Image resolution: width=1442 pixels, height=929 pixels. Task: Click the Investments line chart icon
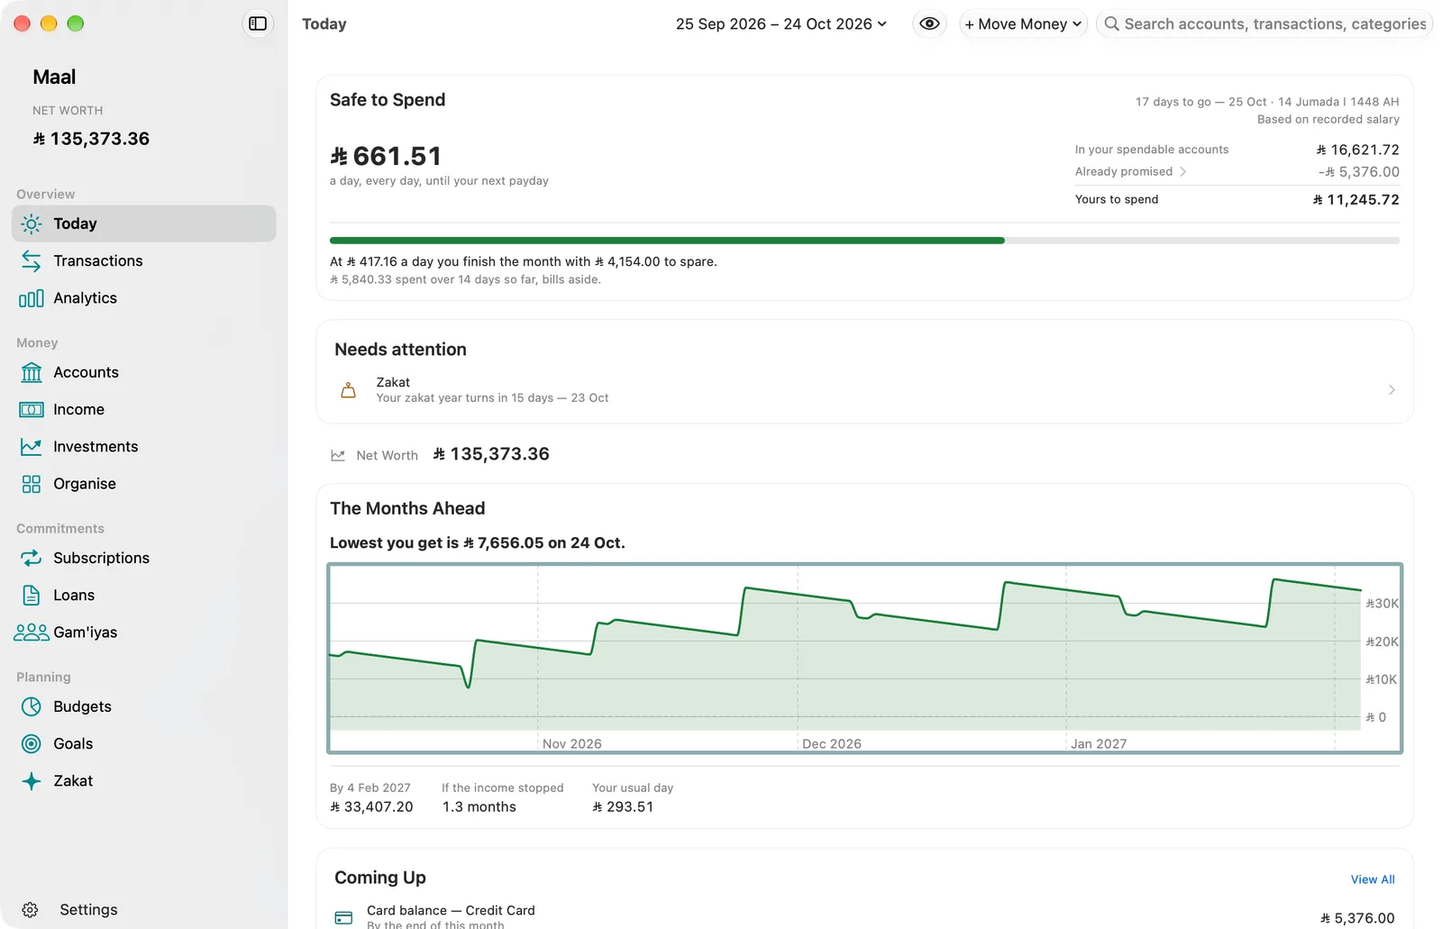[x=32, y=447]
